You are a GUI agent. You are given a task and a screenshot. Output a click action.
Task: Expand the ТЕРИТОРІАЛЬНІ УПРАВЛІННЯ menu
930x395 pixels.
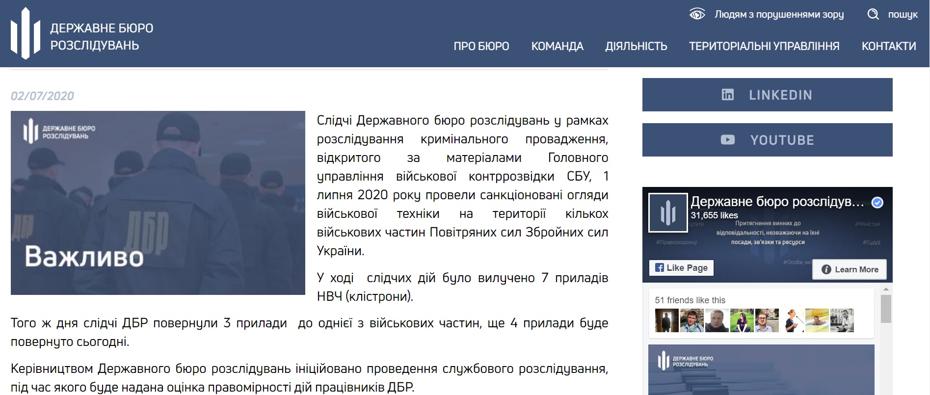pos(764,46)
